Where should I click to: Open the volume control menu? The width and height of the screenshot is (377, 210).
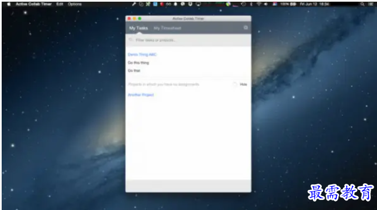(266, 4)
